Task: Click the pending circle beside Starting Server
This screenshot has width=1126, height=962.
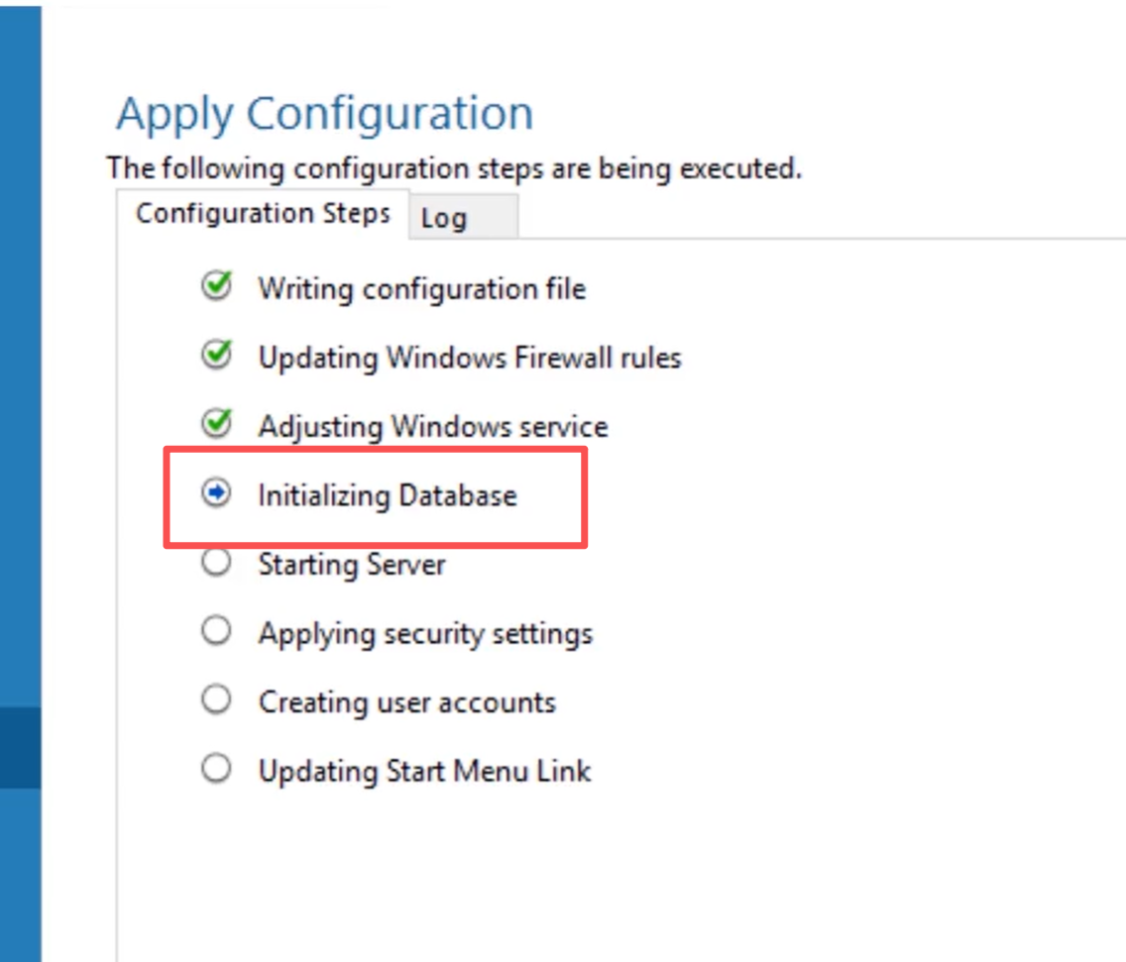Action: pos(214,564)
